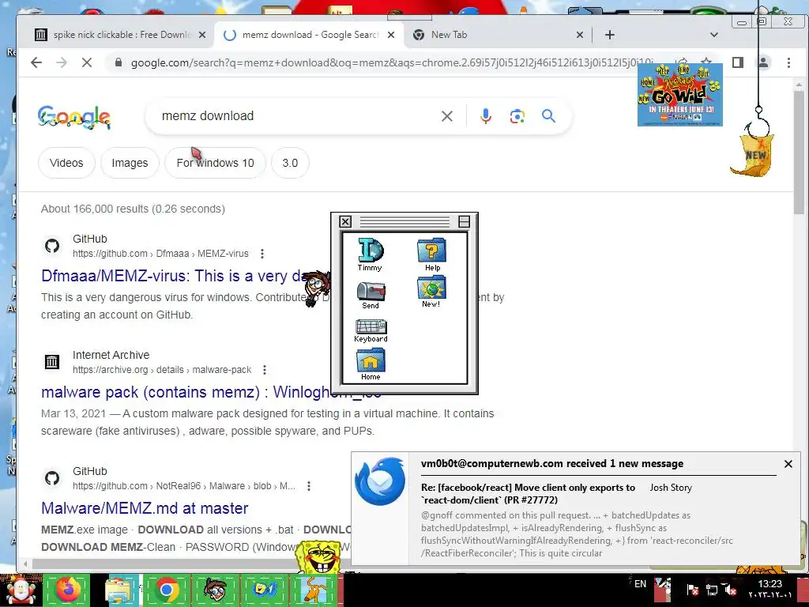
Task: Click the Go Wild movie banner
Action: coord(680,95)
